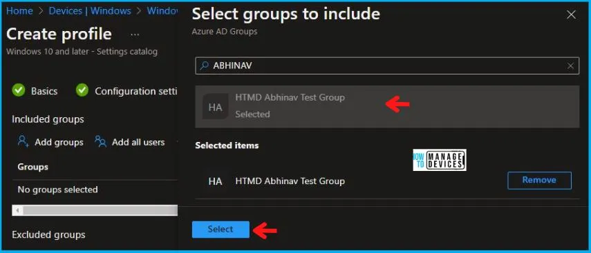Click the HA avatar under Selected items
This screenshot has width=591, height=253.
(215, 181)
